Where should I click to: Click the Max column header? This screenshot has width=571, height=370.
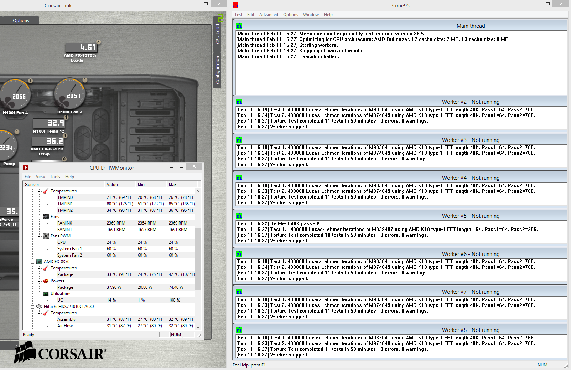(182, 184)
